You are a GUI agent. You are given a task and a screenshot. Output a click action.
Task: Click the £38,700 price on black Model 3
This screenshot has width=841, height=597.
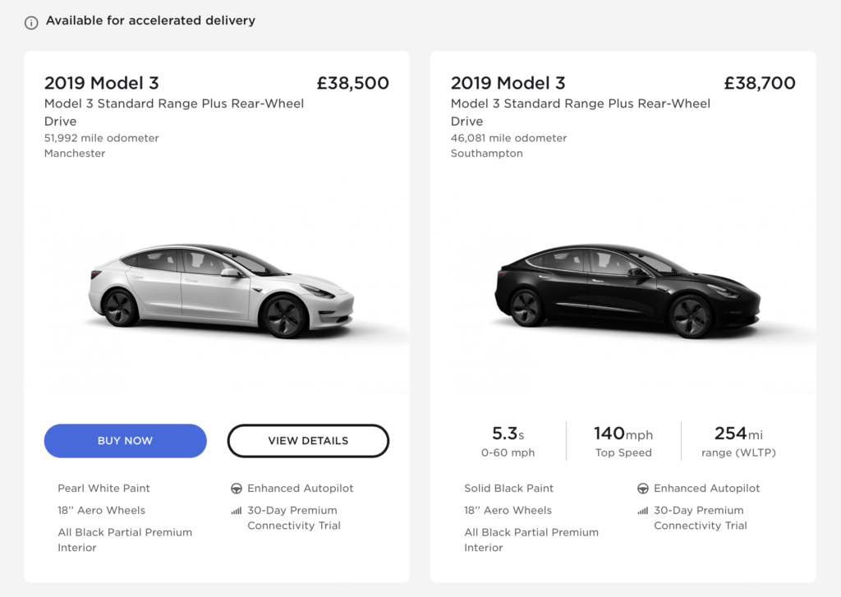pos(760,83)
